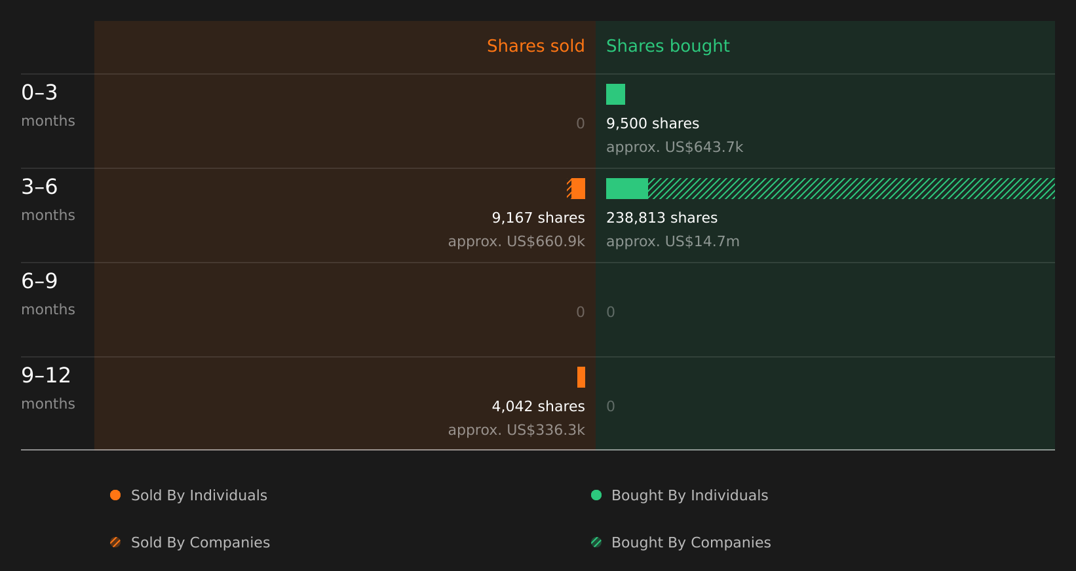Click the 6–9 months row label
This screenshot has width=1076, height=571.
tap(48, 293)
